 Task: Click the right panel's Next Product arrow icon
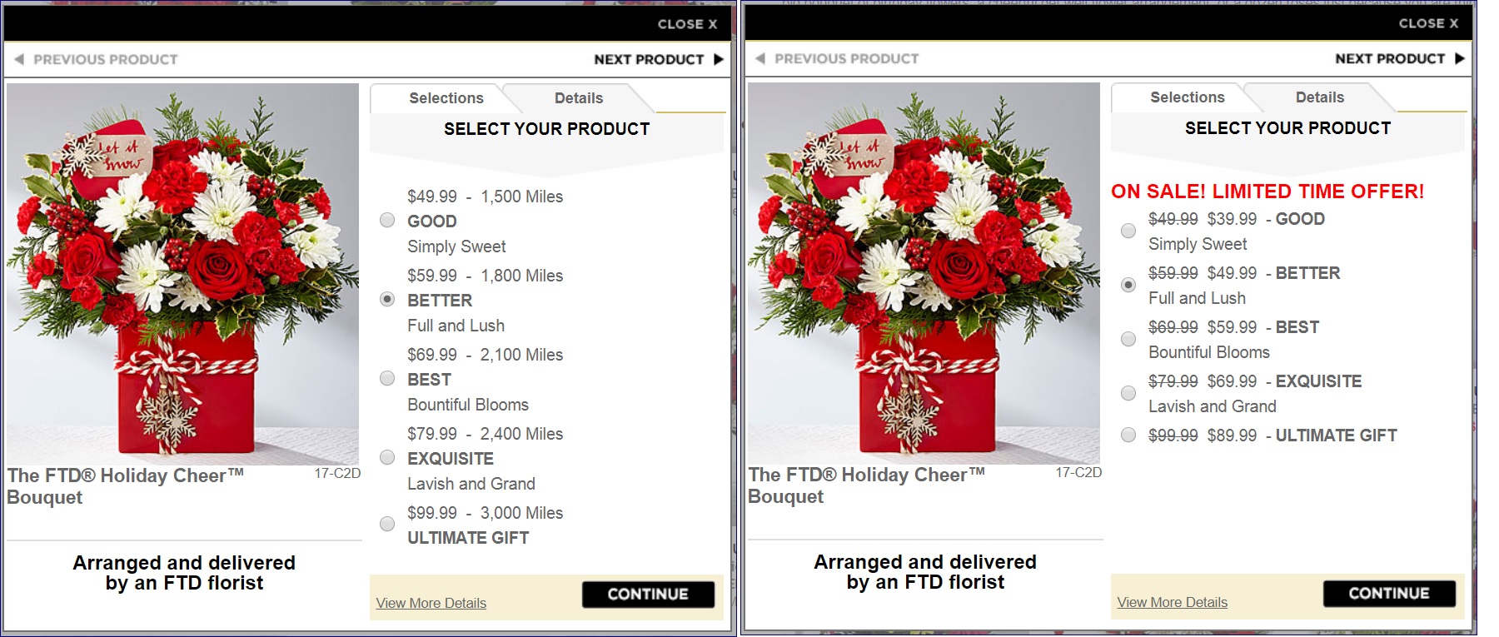(x=1459, y=58)
